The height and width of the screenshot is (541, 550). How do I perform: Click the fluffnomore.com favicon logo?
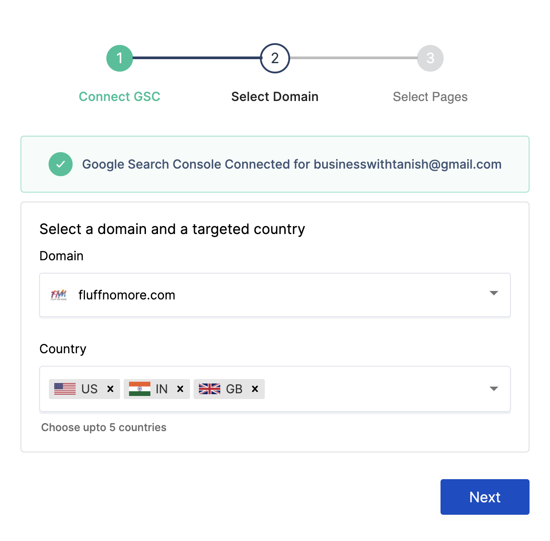click(x=59, y=295)
